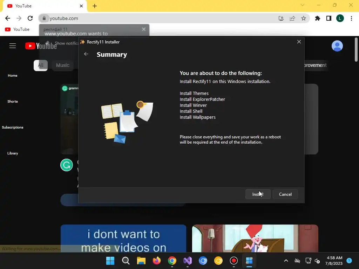Minimize the Chrome window

click(x=318, y=5)
